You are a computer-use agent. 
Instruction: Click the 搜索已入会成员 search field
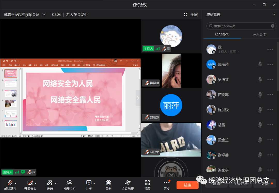point(240,26)
